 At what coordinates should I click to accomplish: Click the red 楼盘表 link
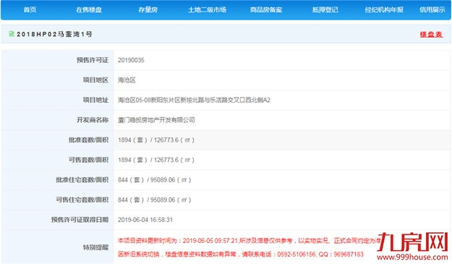click(x=431, y=35)
